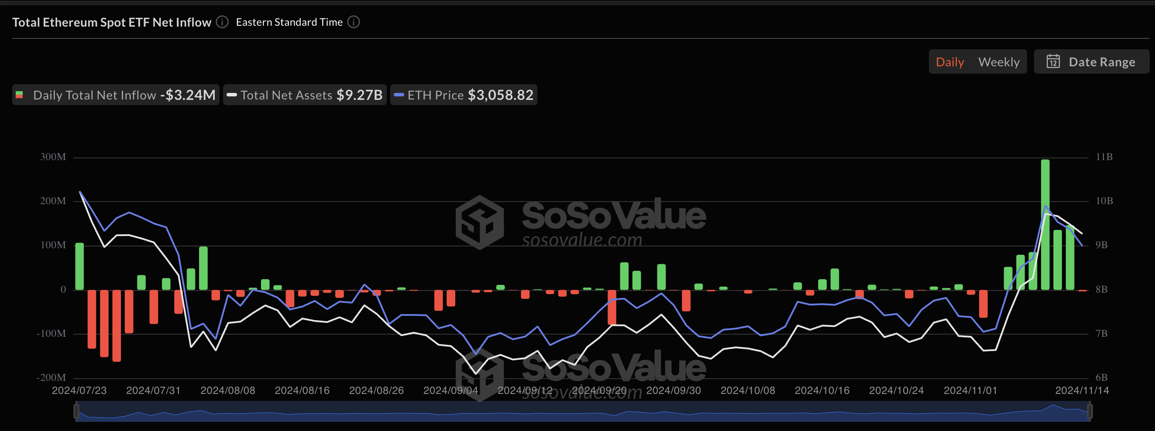Click the calendar icon in the Date Range button

pos(1054,62)
